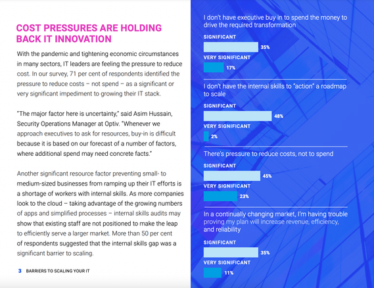The image size is (374, 288).
Task: Click the pressure to reduce costs question
Action: pos(268,154)
